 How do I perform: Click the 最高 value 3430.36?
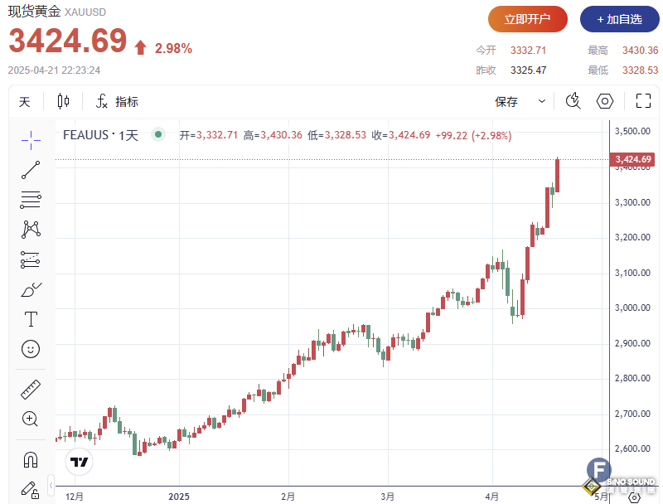tap(640, 51)
